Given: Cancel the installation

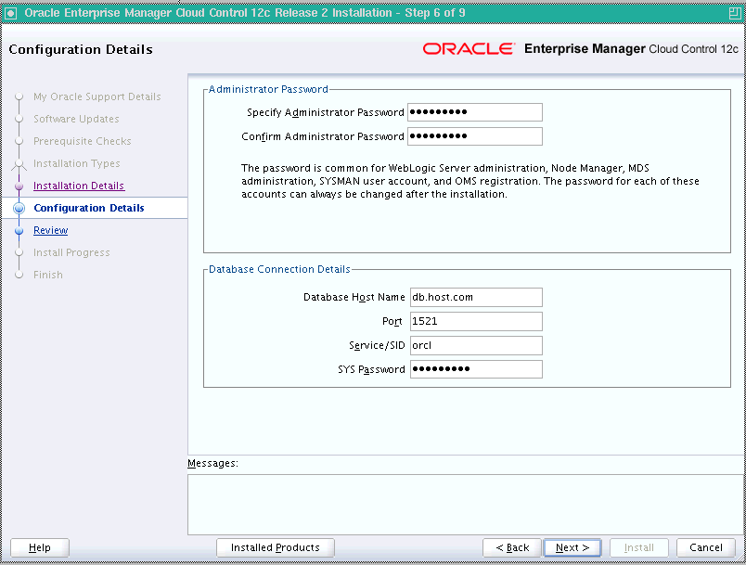Looking at the screenshot, I should (705, 547).
